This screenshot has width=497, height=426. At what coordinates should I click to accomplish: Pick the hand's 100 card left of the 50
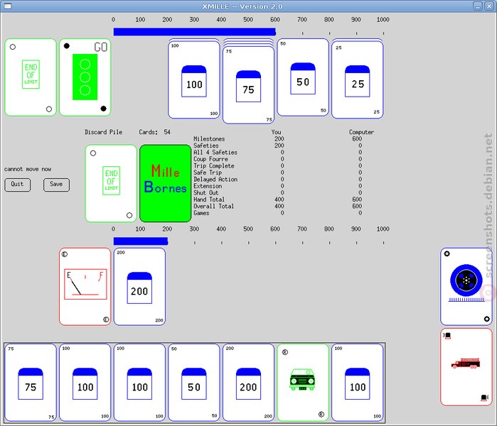[x=139, y=383]
